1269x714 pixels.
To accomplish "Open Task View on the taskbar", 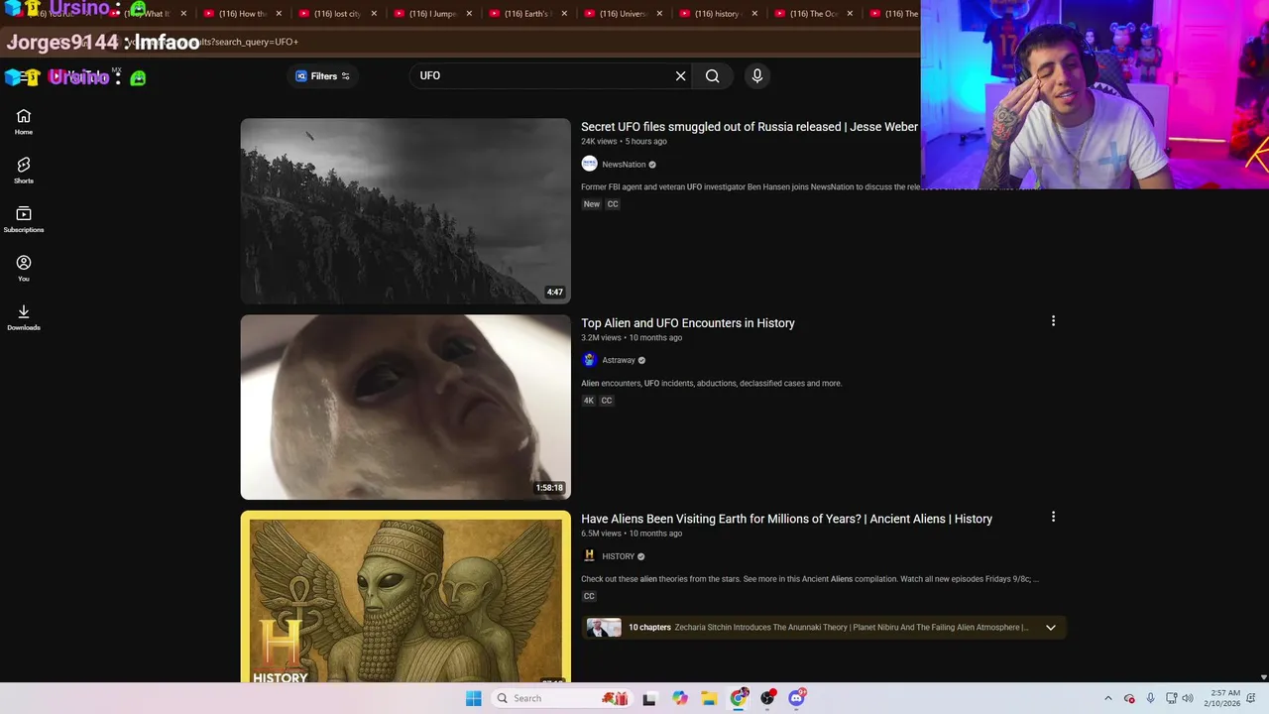I will pos(649,698).
